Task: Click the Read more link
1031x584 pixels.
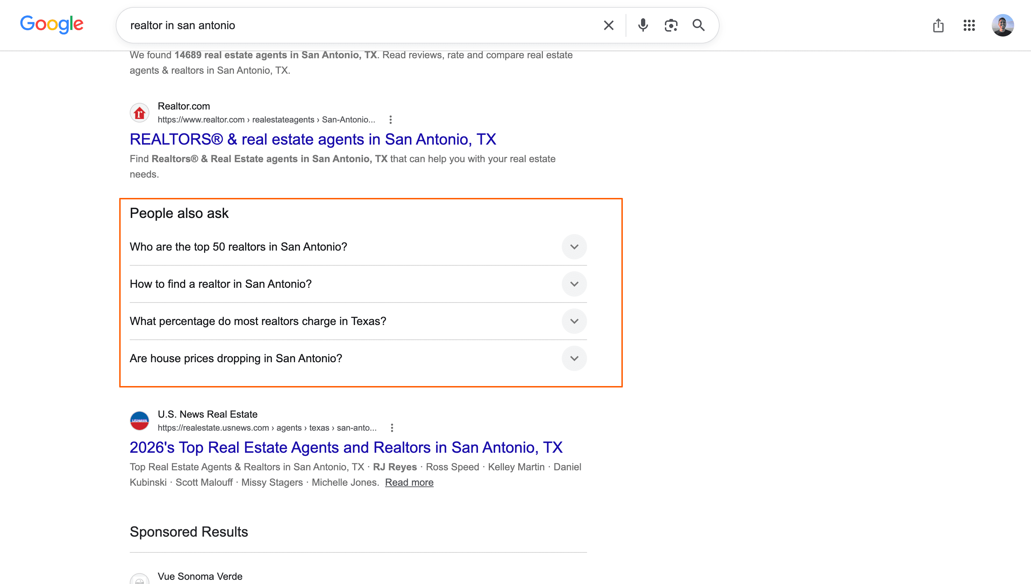Action: 409,482
